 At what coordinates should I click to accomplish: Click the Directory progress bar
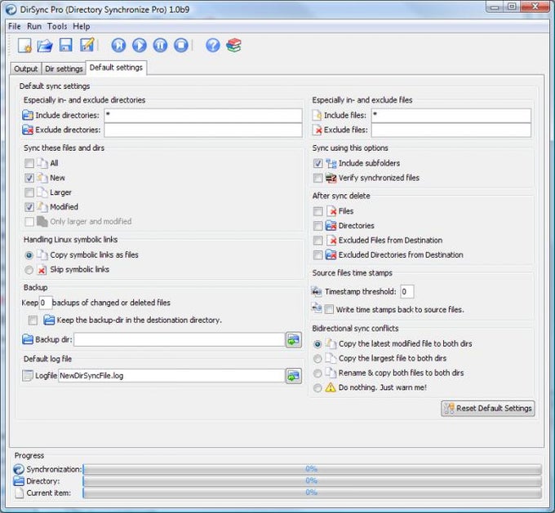tap(312, 481)
